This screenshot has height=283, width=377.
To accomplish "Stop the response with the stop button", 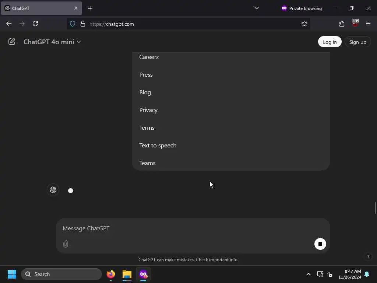I will click(320, 244).
